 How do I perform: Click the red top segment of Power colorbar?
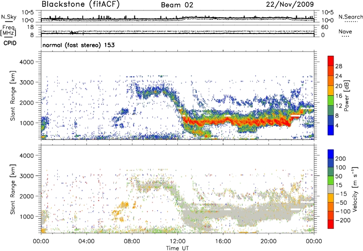point(331,61)
